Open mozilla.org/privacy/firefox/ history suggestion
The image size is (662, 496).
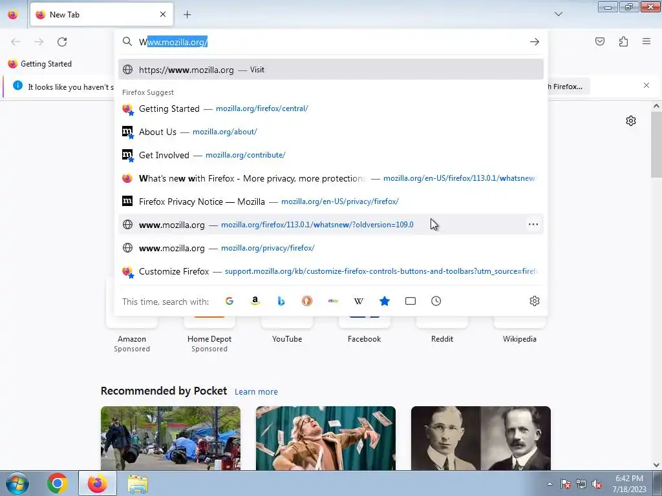pos(331,247)
